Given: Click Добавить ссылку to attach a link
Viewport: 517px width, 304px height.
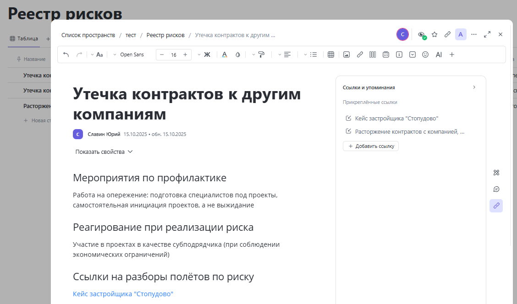Looking at the screenshot, I should [x=370, y=146].
